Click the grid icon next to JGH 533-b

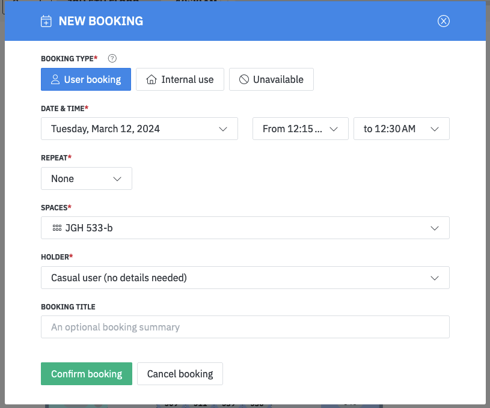point(57,228)
